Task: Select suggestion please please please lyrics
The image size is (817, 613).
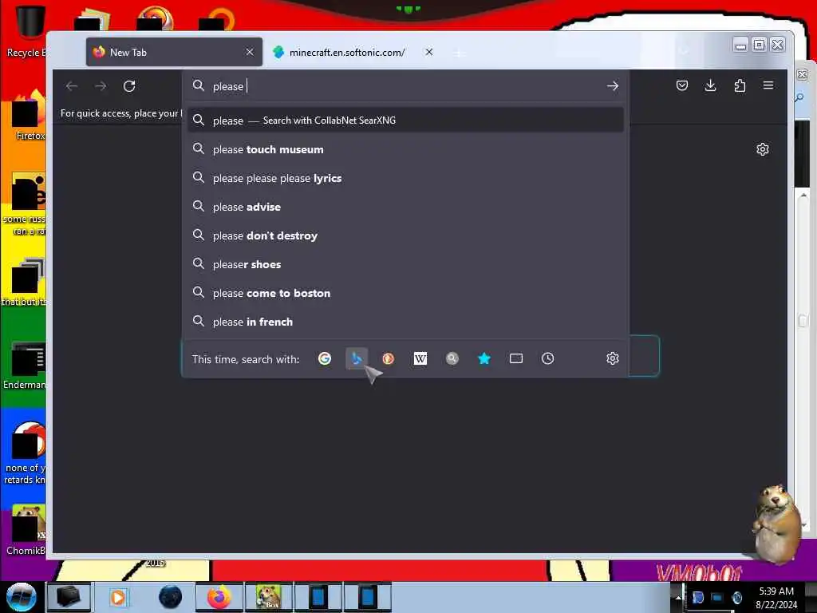Action: pyautogui.click(x=405, y=178)
